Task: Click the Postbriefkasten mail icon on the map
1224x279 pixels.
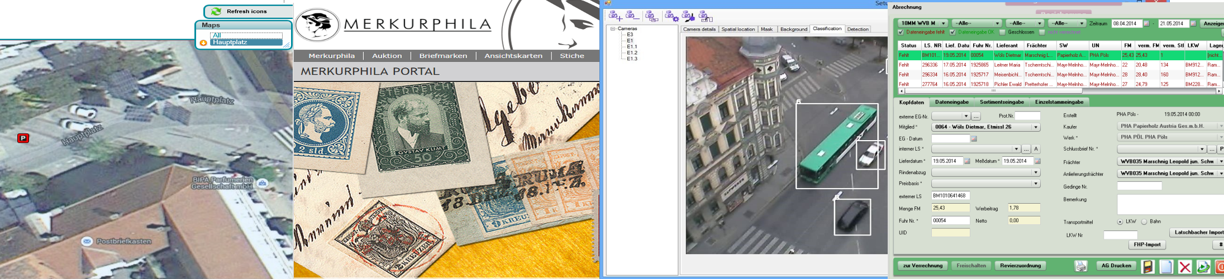Action: click(87, 241)
